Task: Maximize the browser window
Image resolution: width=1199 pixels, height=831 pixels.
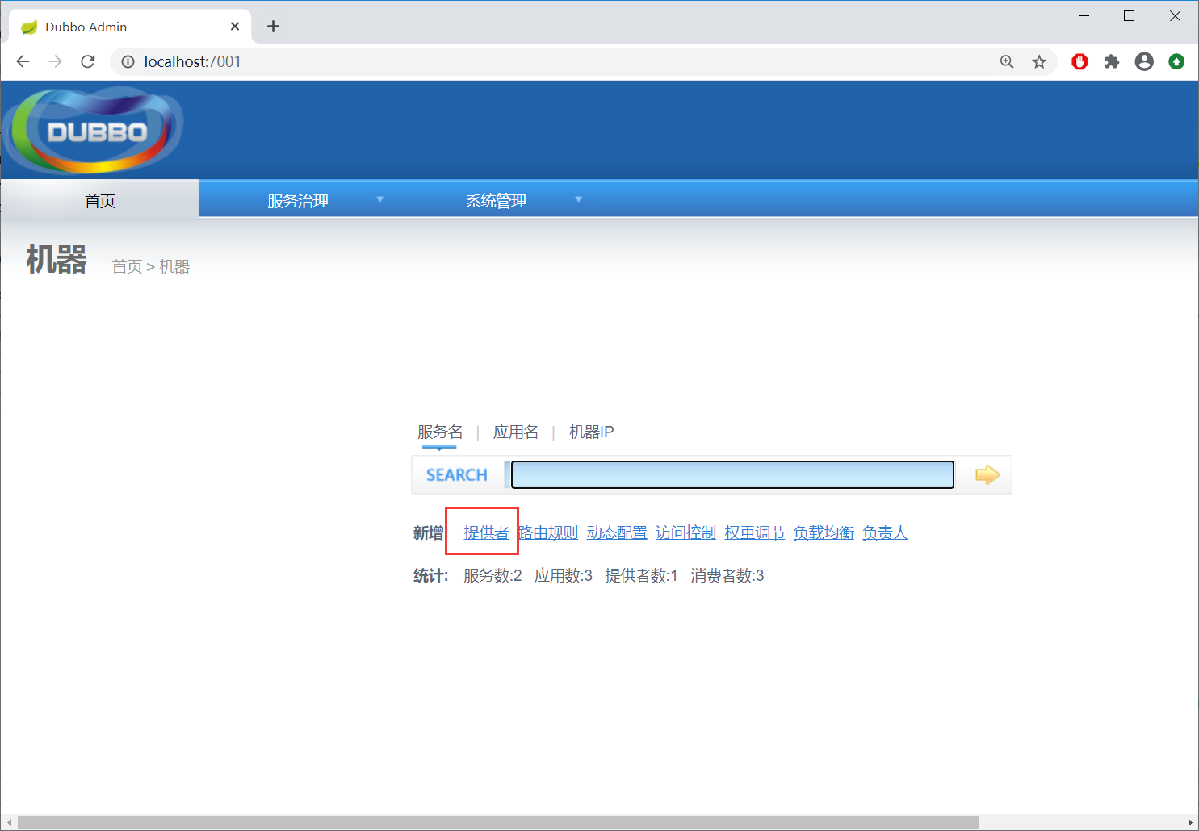Action: click(x=1130, y=15)
